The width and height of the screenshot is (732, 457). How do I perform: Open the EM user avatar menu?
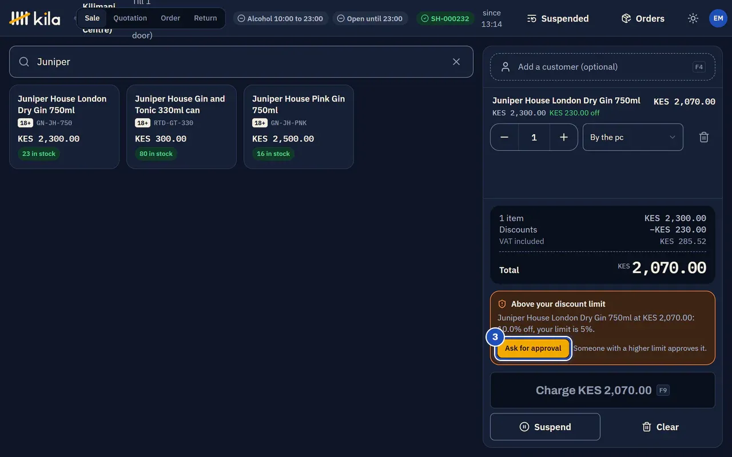(x=718, y=18)
